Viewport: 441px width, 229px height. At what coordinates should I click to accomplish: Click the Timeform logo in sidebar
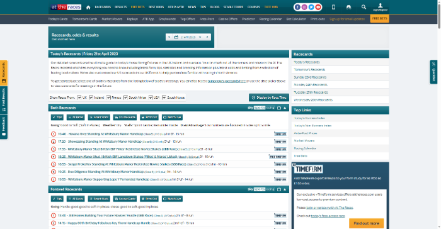309,169
